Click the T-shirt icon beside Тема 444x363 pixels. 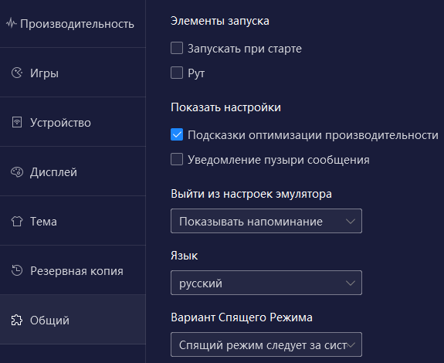click(x=17, y=221)
